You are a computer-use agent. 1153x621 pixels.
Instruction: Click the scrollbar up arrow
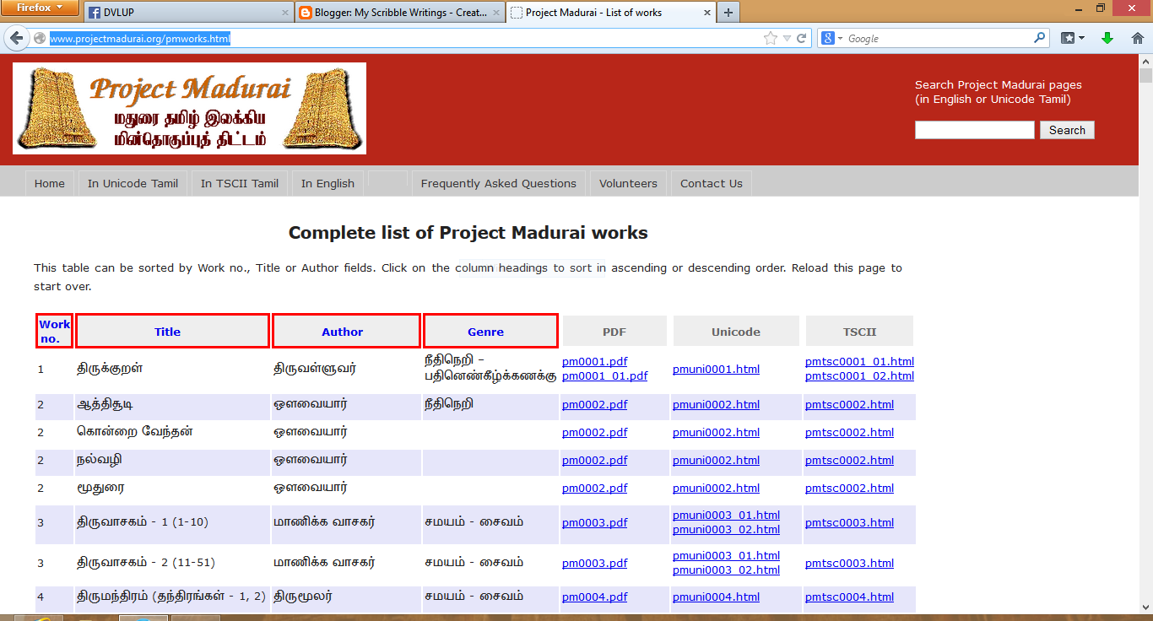(1145, 61)
